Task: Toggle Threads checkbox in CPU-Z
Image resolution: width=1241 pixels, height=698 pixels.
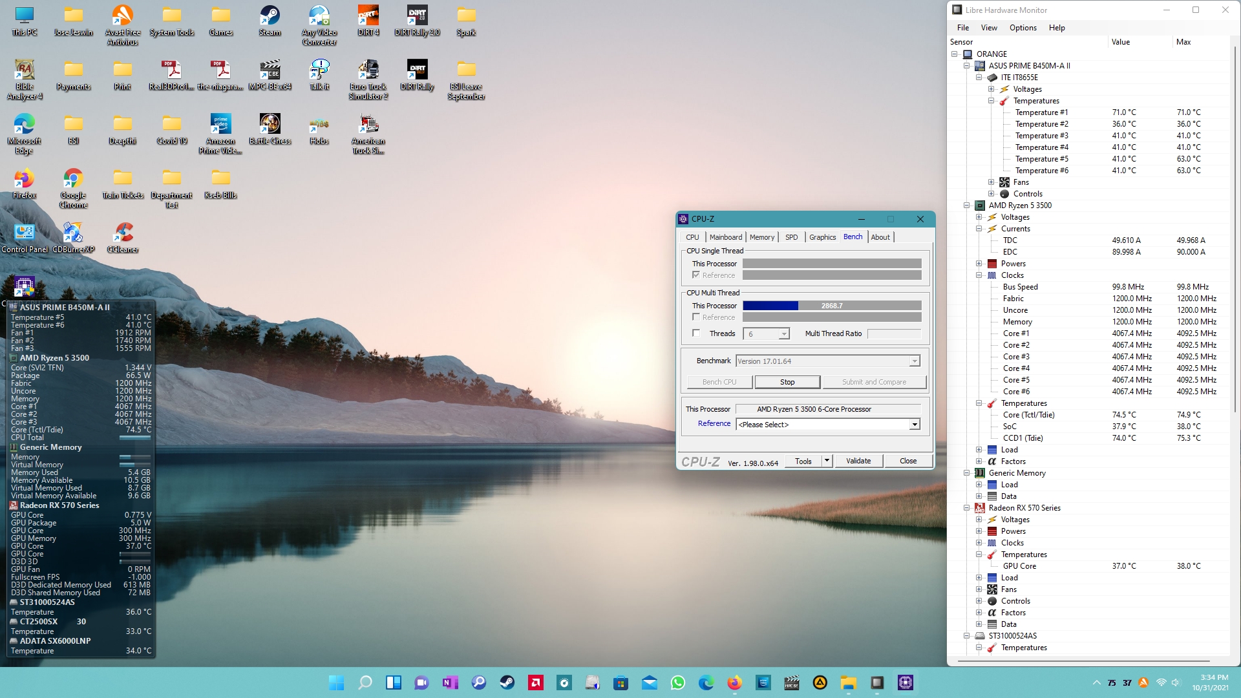Action: (696, 333)
